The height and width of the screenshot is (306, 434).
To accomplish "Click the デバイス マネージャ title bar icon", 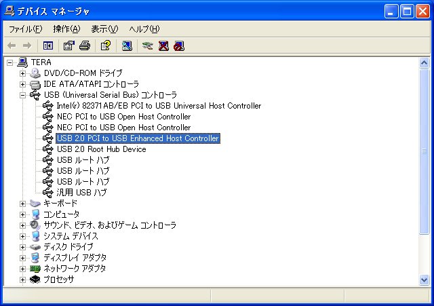I will [x=9, y=11].
